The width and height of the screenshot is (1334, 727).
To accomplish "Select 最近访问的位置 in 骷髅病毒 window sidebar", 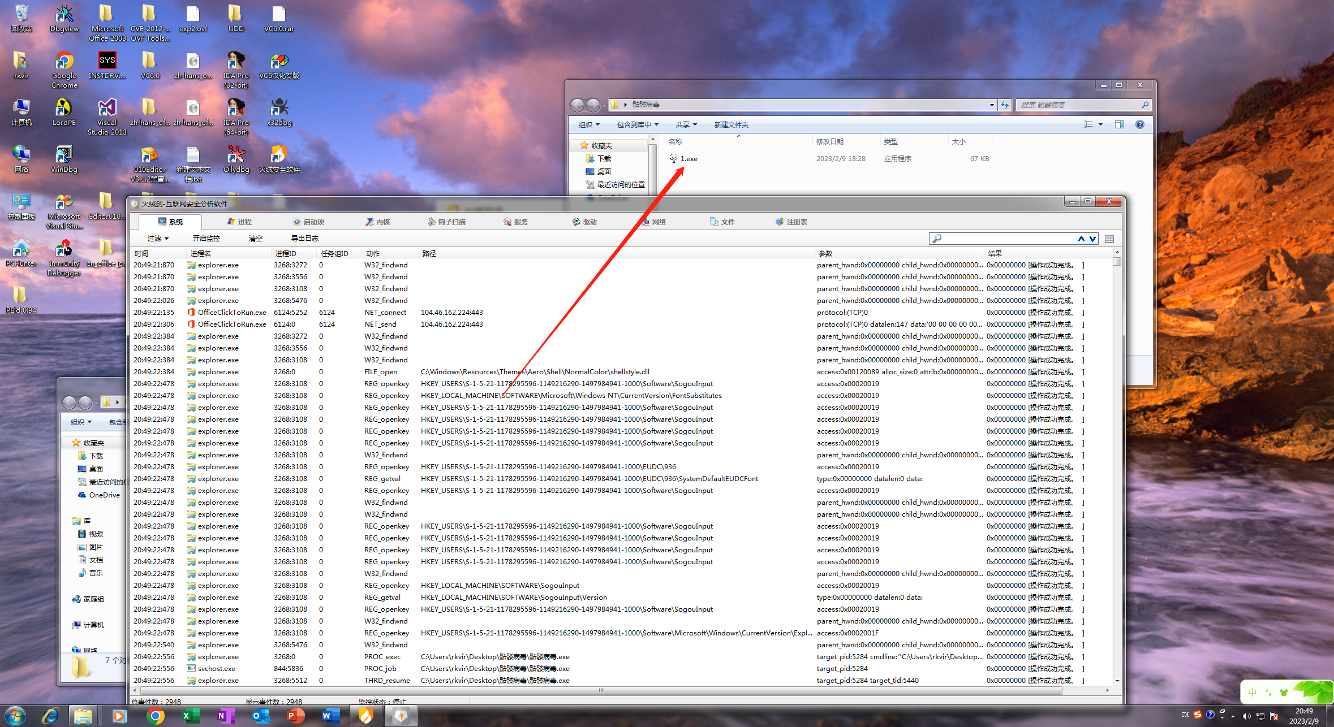I will [616, 185].
